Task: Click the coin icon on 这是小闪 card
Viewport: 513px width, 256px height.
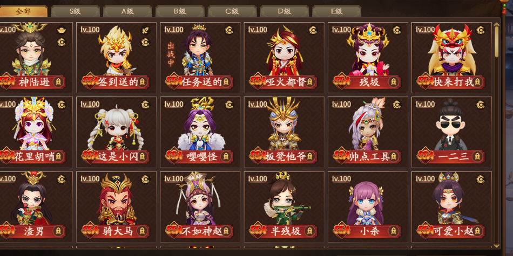Action: click(145, 105)
